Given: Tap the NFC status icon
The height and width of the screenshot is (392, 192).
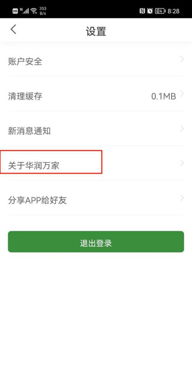Looking at the screenshot, I should tap(142, 11).
